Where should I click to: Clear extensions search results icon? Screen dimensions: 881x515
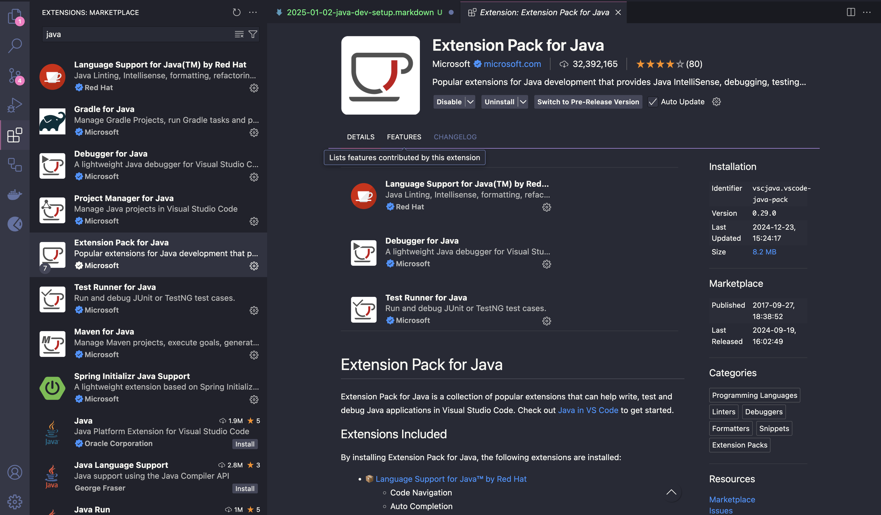239,34
